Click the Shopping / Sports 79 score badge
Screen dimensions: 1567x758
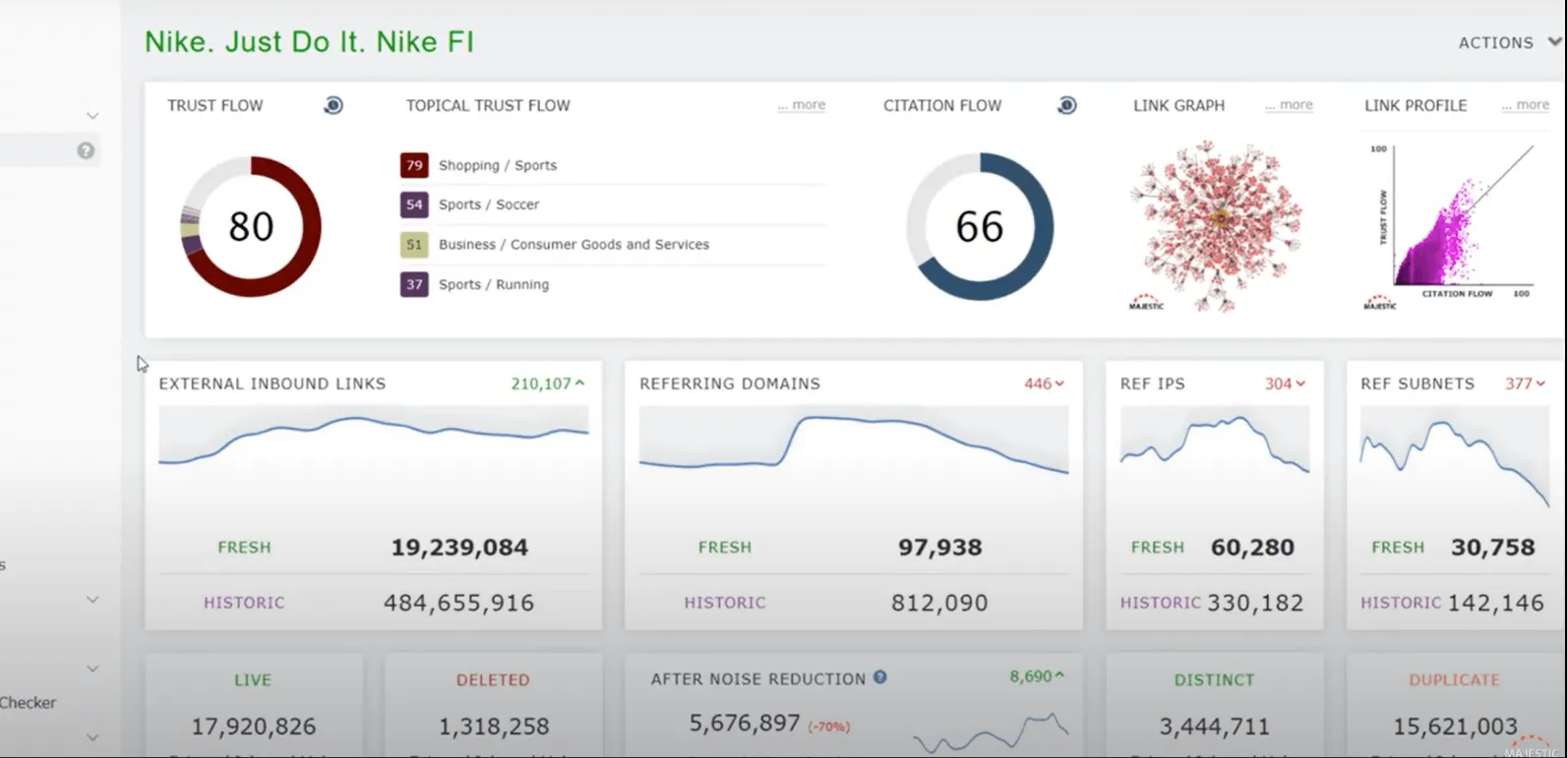click(414, 165)
